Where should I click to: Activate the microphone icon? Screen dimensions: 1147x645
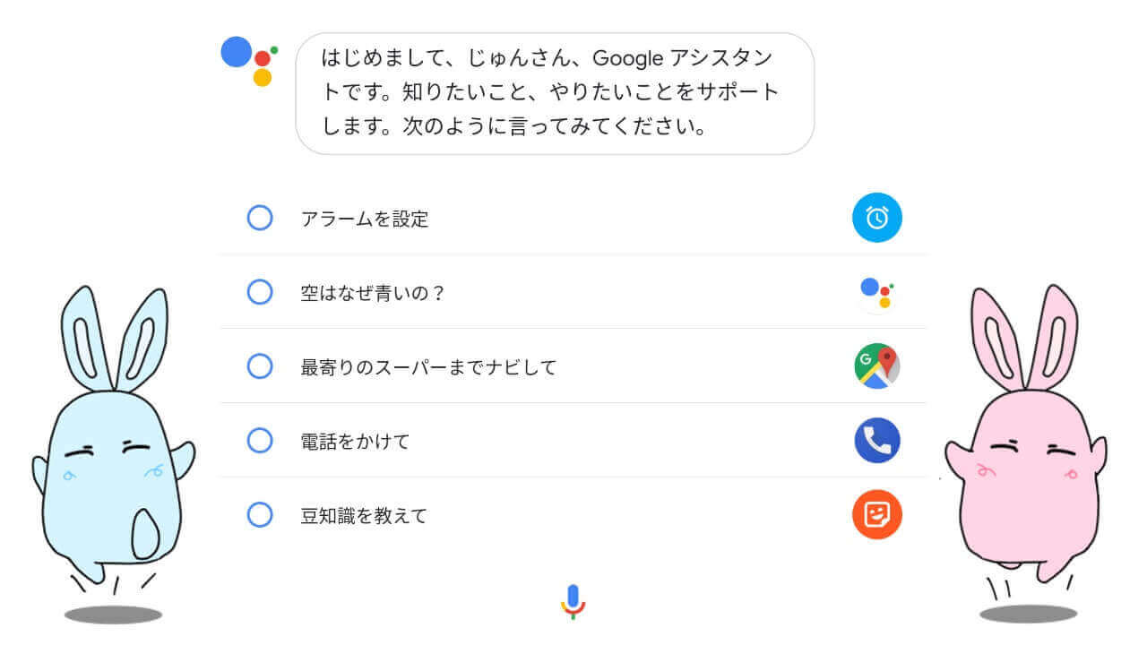pos(573,601)
